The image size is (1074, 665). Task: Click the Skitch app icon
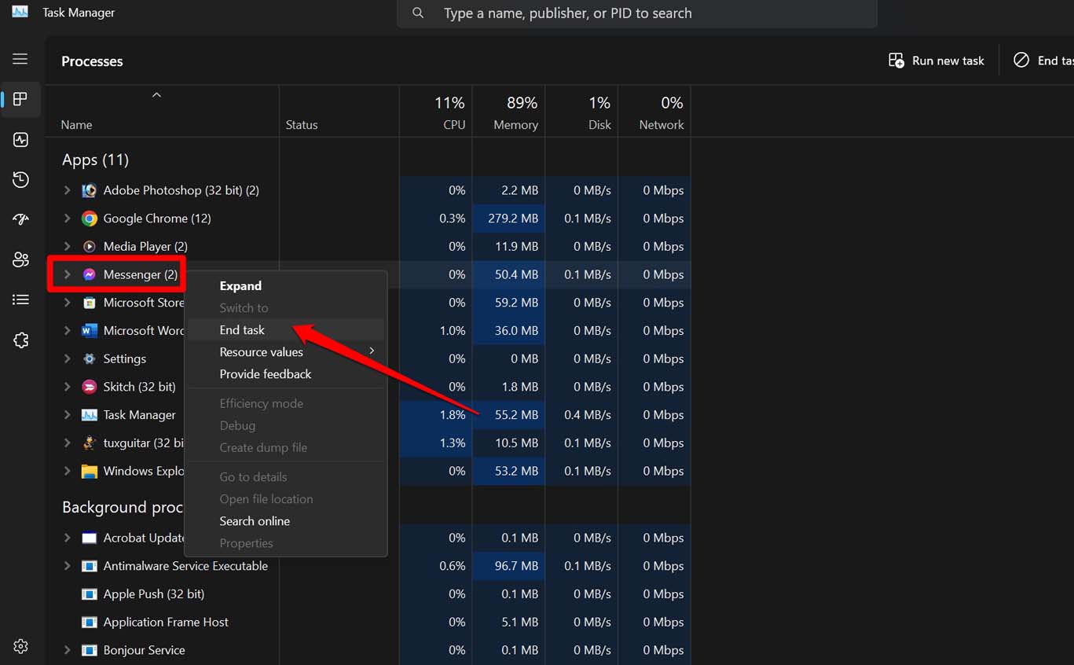coord(90,387)
